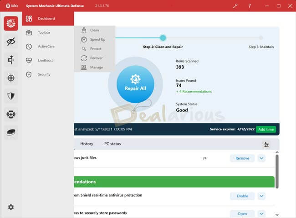Image resolution: width=296 pixels, height=218 pixels.
Task: Choose Clean from the Toolbox submenu
Action: pyautogui.click(x=95, y=30)
